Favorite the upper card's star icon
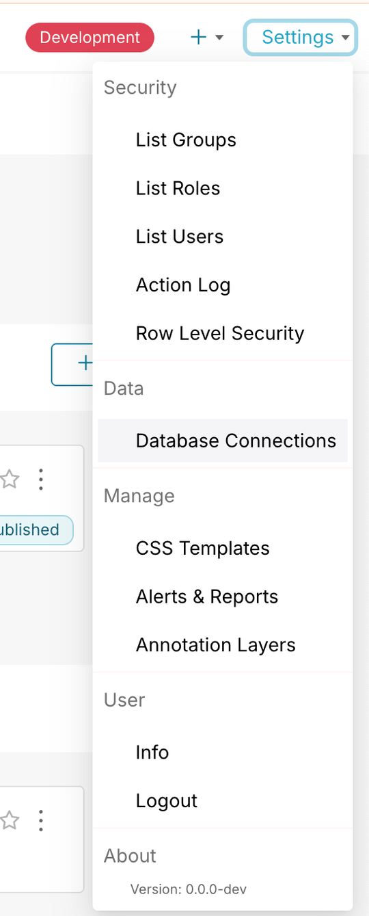The image size is (369, 916). 10,480
